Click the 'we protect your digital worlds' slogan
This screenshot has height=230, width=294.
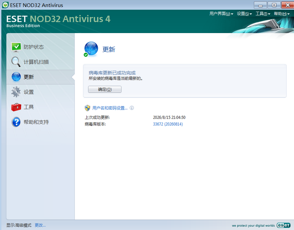pyautogui.click(x=253, y=226)
